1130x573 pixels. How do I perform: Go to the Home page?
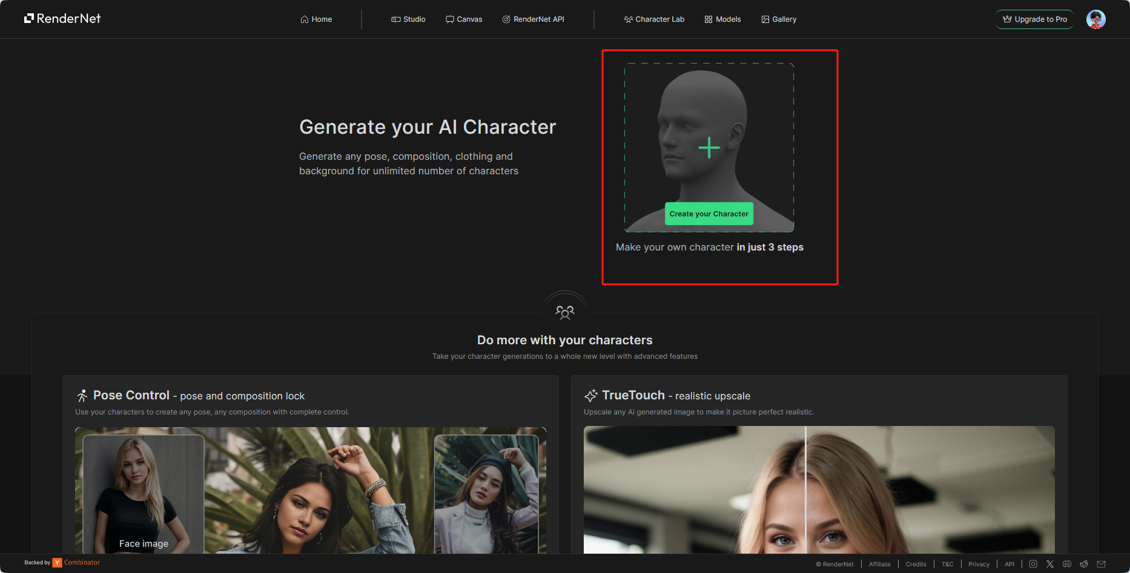click(316, 19)
